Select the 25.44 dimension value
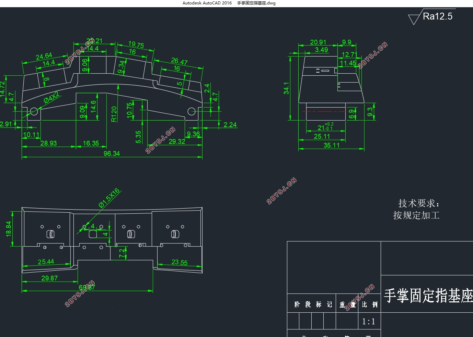 pyautogui.click(x=46, y=262)
